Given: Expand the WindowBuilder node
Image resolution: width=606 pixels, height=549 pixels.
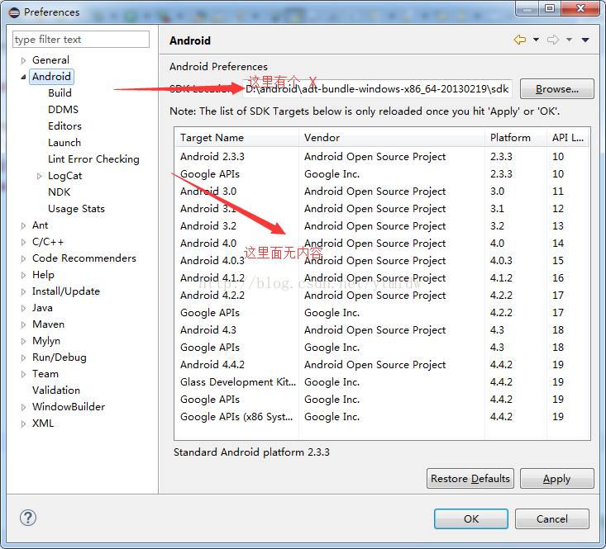Looking at the screenshot, I should coord(24,407).
